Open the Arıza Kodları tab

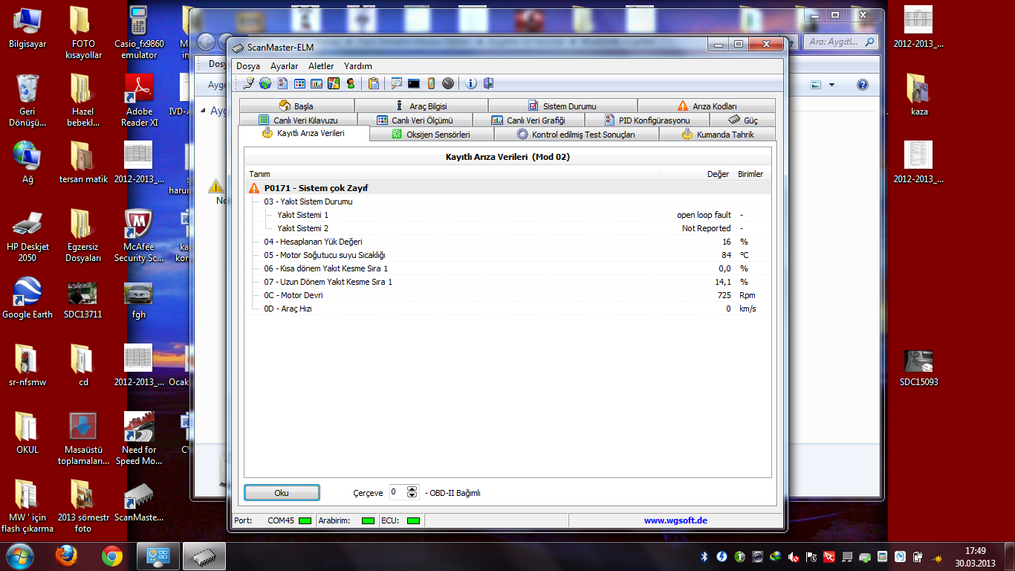(706, 106)
